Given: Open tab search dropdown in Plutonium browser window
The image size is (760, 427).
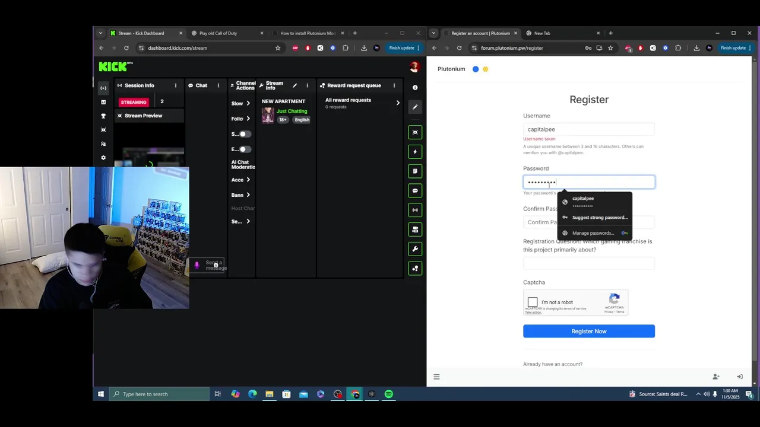Looking at the screenshot, I should click(434, 33).
